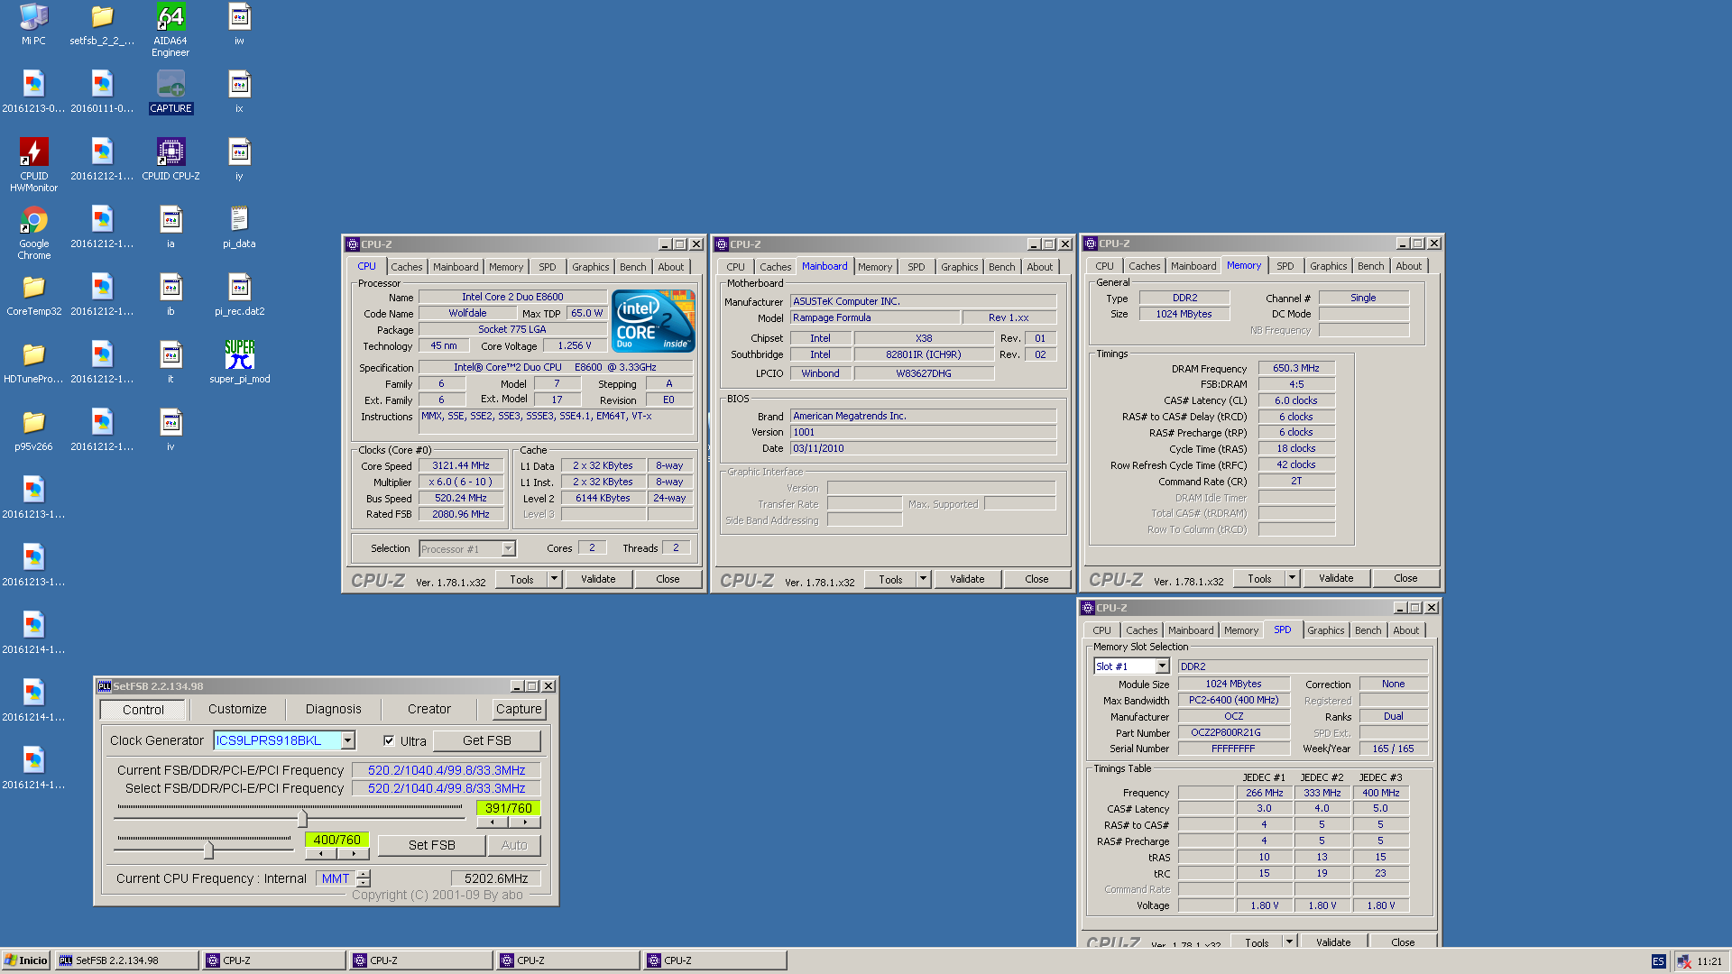This screenshot has width=1732, height=974.
Task: Open the Creator tab in SetFSB
Action: [x=428, y=710]
